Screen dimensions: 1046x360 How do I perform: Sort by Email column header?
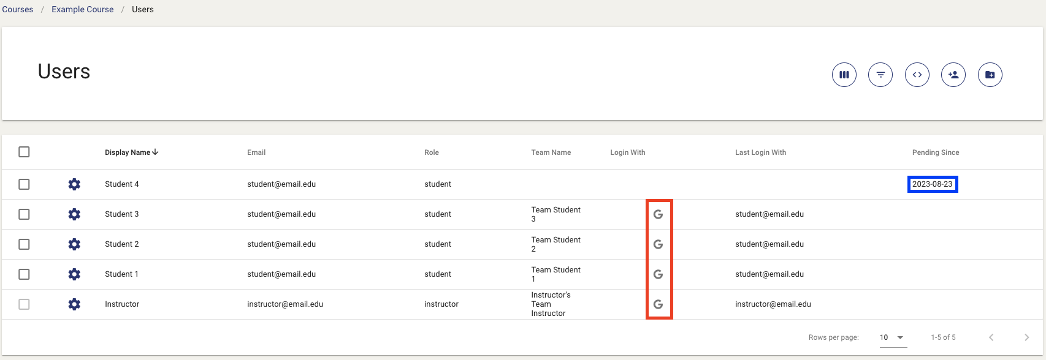[256, 152]
